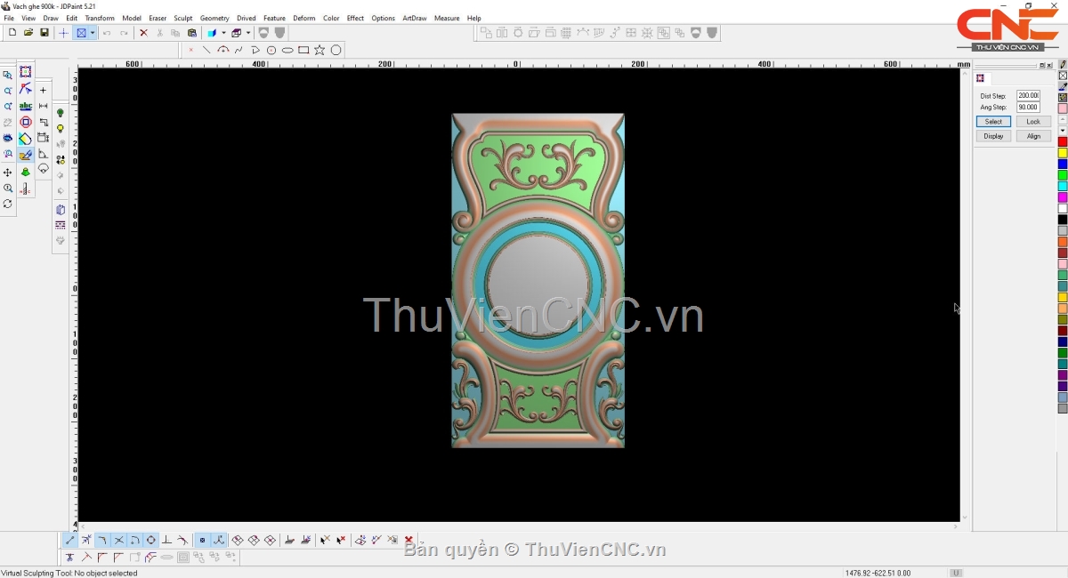Activate the virtual sculpting tool icon
Viewport: 1068px width, 578px height.
(x=26, y=156)
